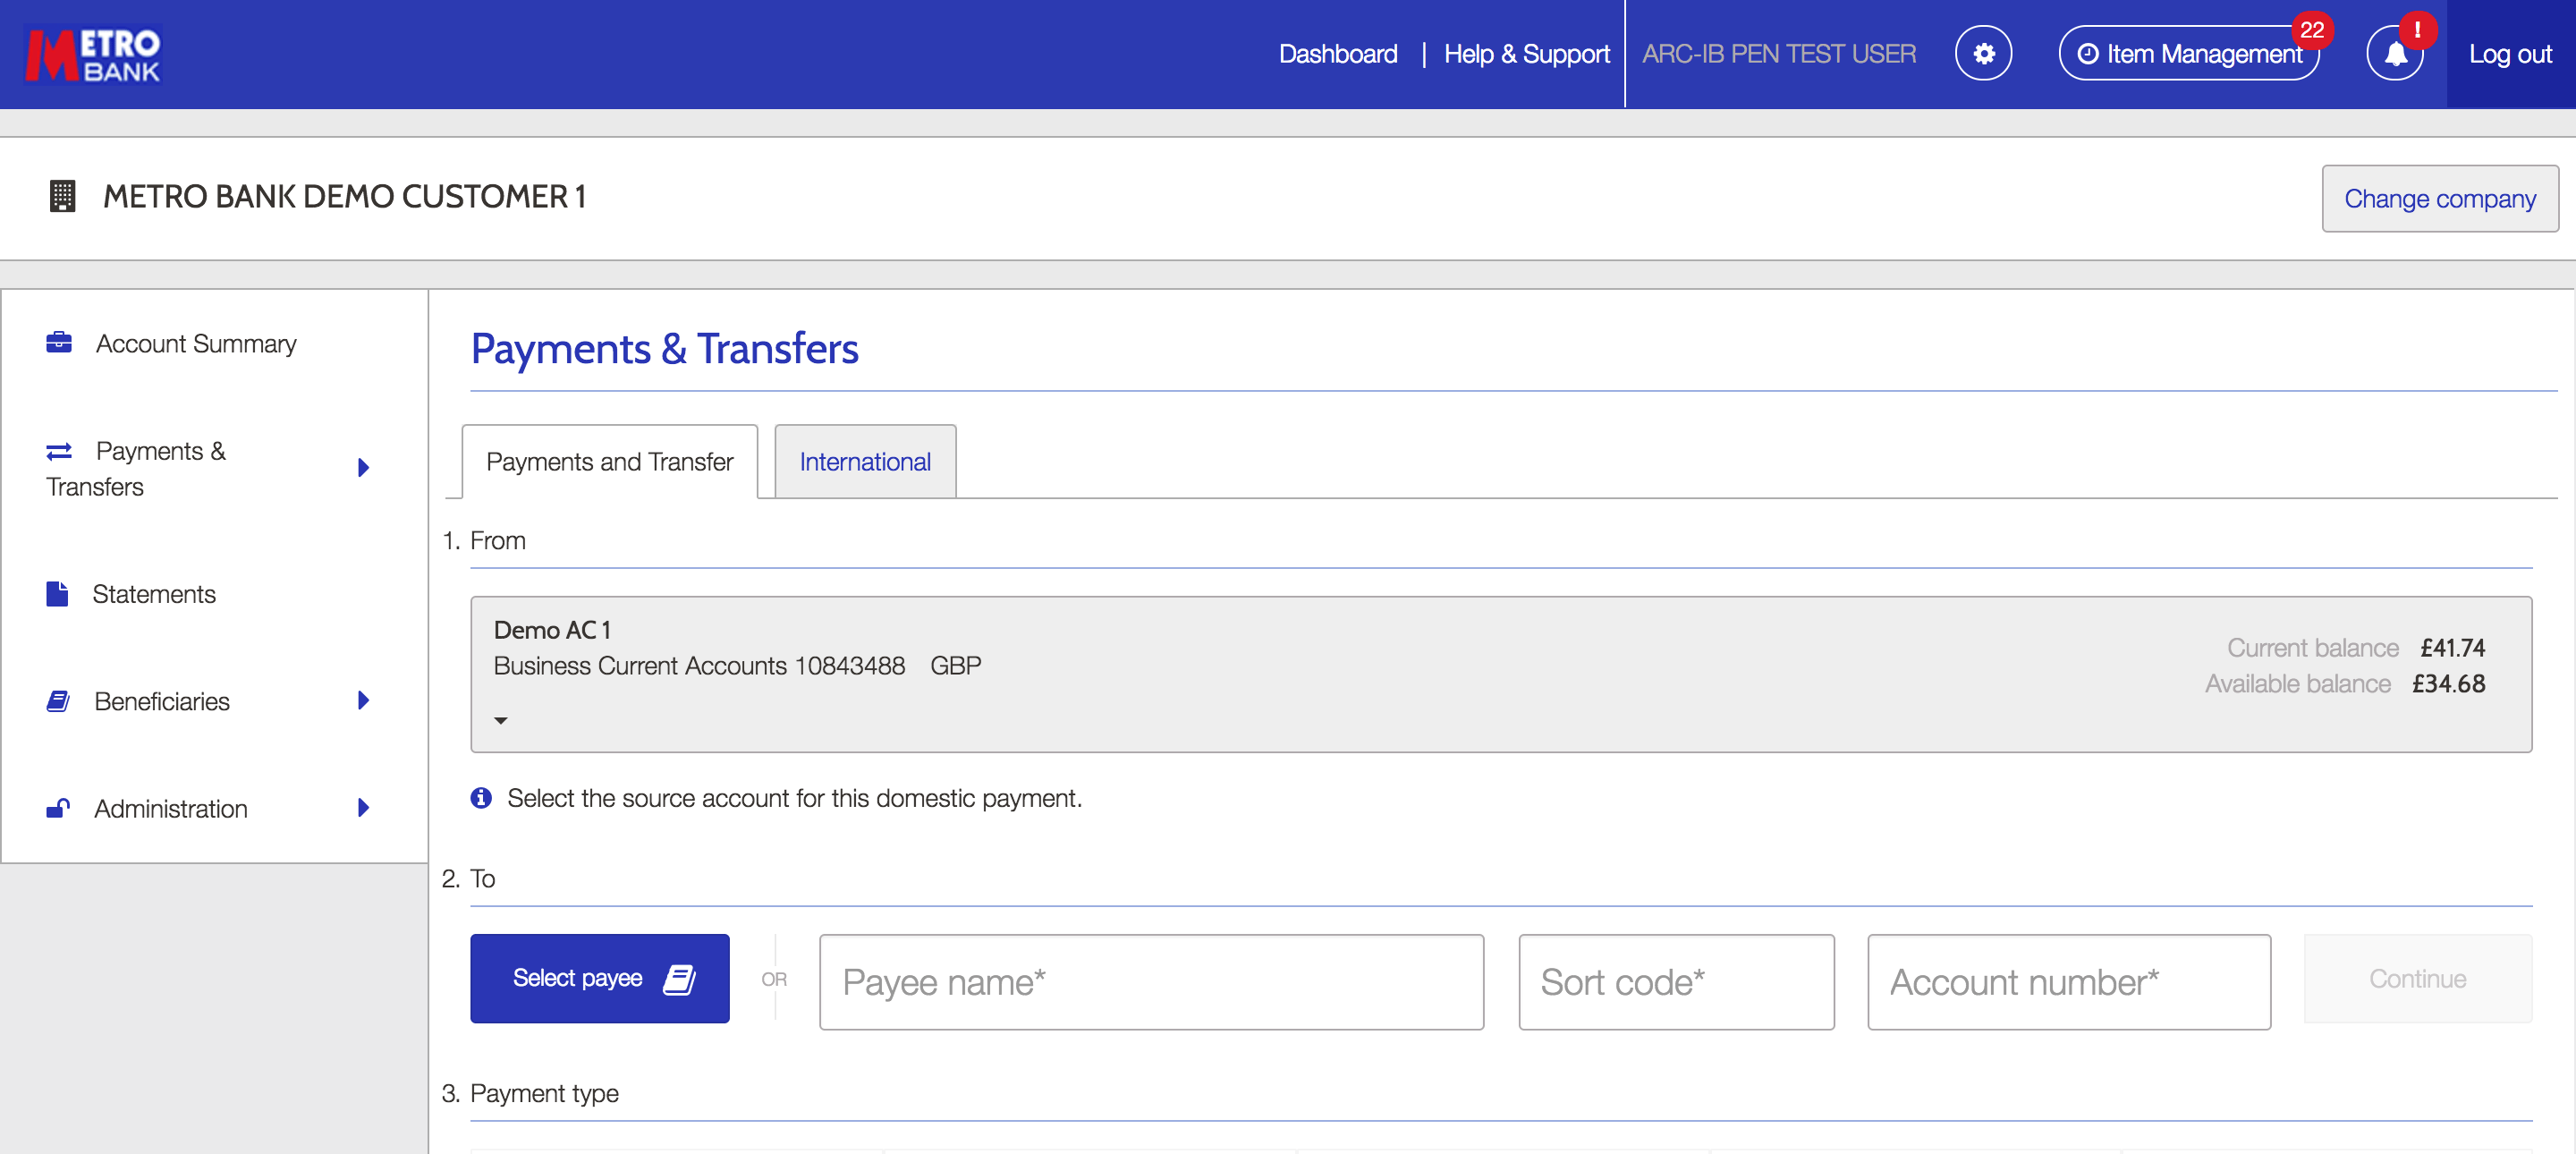Click the Statements document icon
The width and height of the screenshot is (2576, 1154).
(57, 594)
